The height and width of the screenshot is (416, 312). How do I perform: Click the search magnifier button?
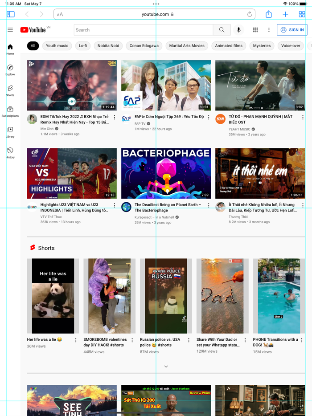(222, 30)
